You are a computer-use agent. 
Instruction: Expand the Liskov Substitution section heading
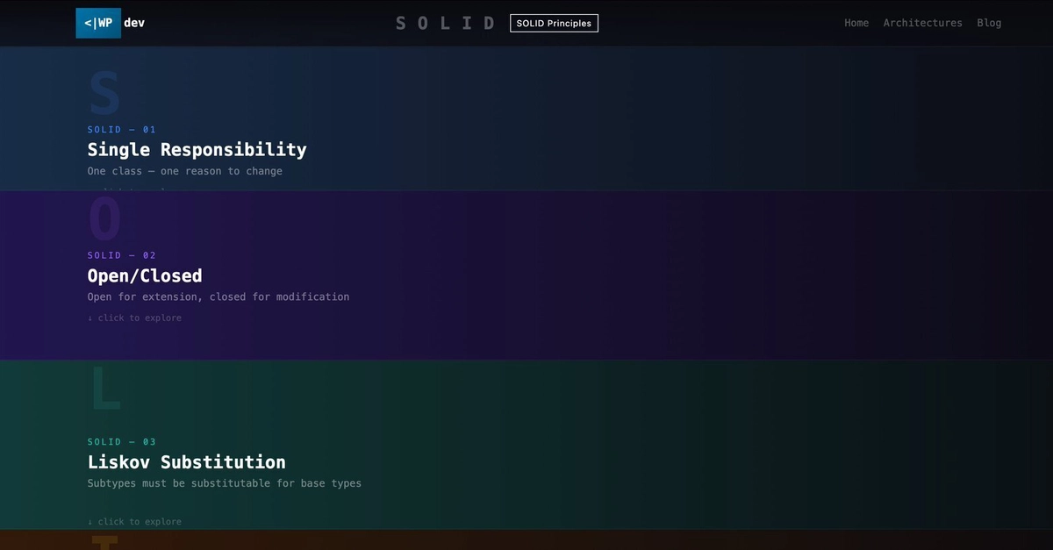click(x=186, y=462)
